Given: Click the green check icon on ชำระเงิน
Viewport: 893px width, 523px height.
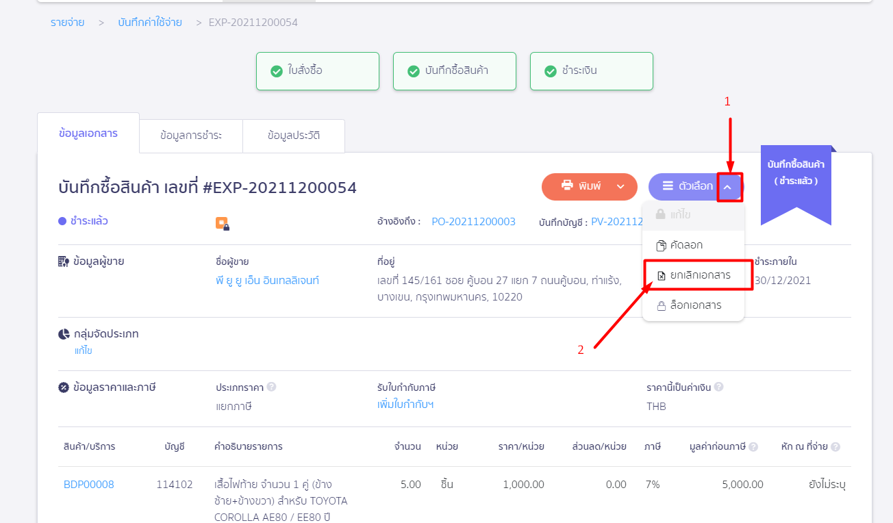Looking at the screenshot, I should [551, 71].
